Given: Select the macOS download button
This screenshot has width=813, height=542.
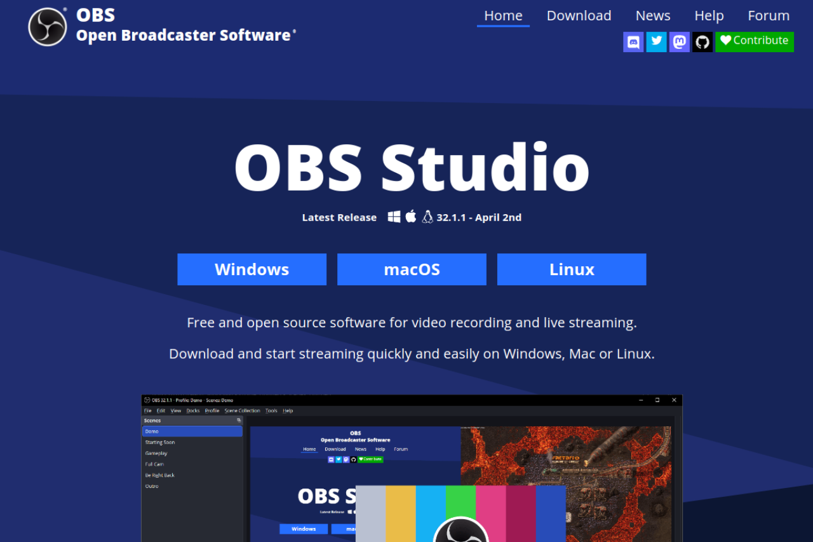Looking at the screenshot, I should click(412, 269).
